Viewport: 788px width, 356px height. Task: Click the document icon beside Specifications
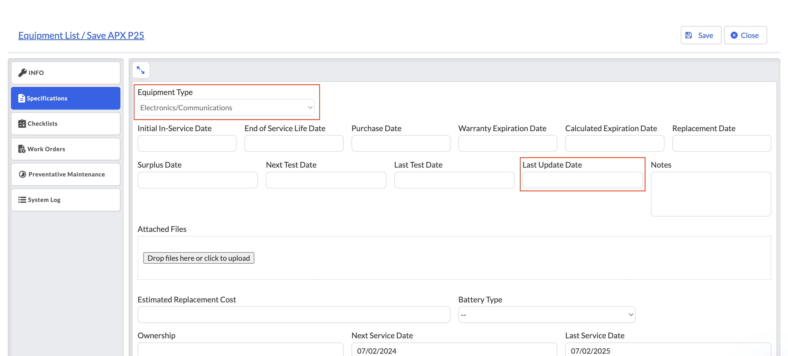pyautogui.click(x=21, y=98)
